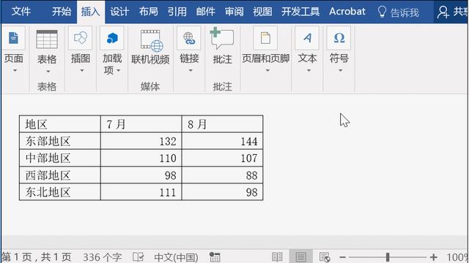Viewport: 469px width, 263px height.
Task: Click the 加载项 add-ins icon
Action: point(112,38)
